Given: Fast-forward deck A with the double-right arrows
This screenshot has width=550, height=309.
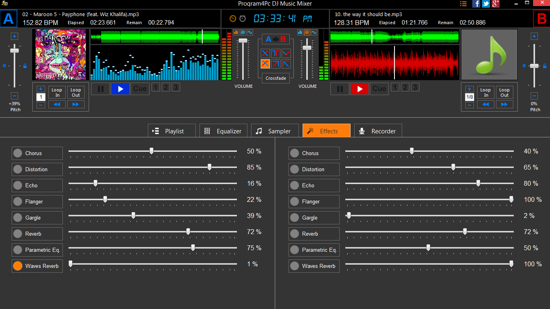Looking at the screenshot, I should (x=76, y=104).
